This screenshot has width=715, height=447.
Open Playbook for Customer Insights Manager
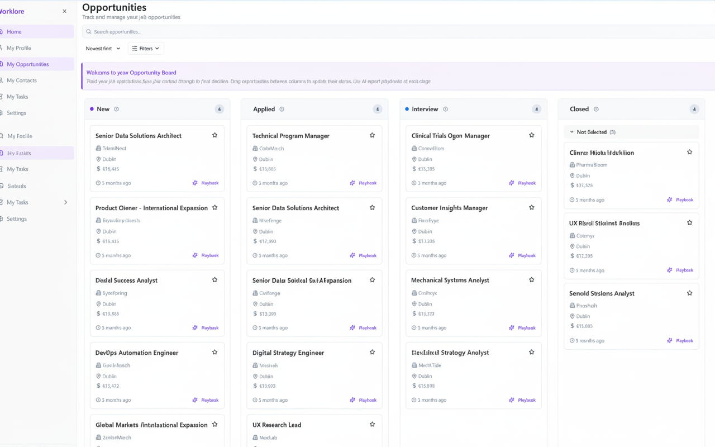click(x=522, y=255)
